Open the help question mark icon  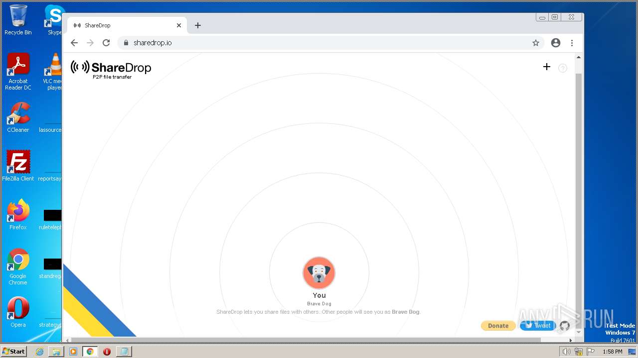point(563,68)
